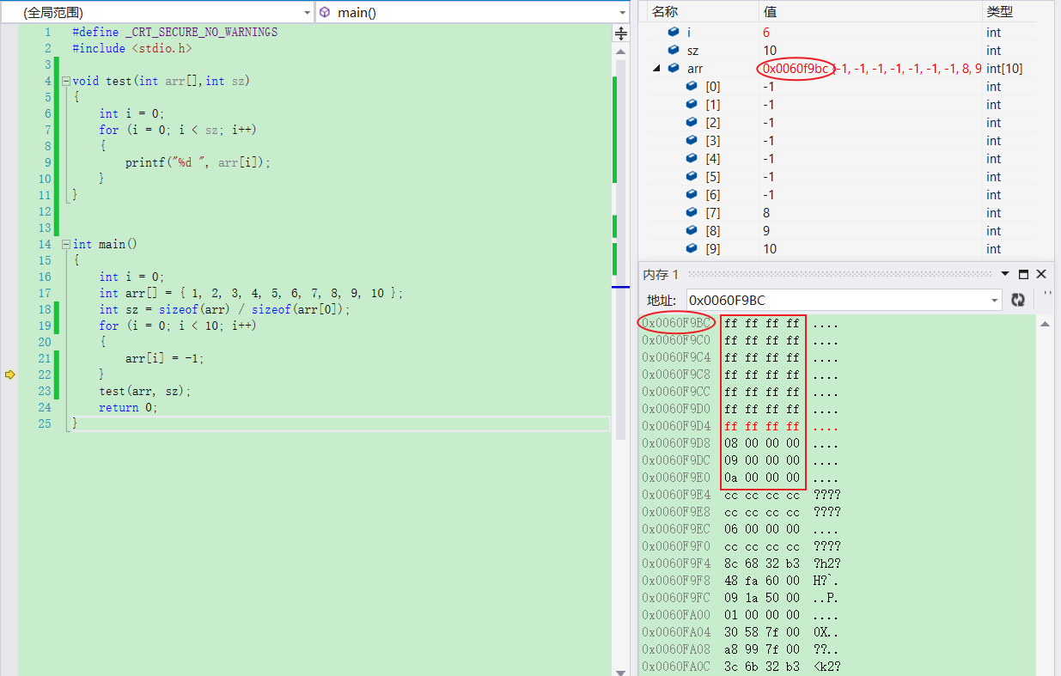
Task: Click the cube icon of element [7]
Action: pyautogui.click(x=692, y=212)
